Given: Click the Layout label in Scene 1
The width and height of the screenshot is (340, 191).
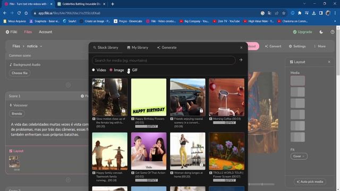Looking at the screenshot, I should point(16,151).
